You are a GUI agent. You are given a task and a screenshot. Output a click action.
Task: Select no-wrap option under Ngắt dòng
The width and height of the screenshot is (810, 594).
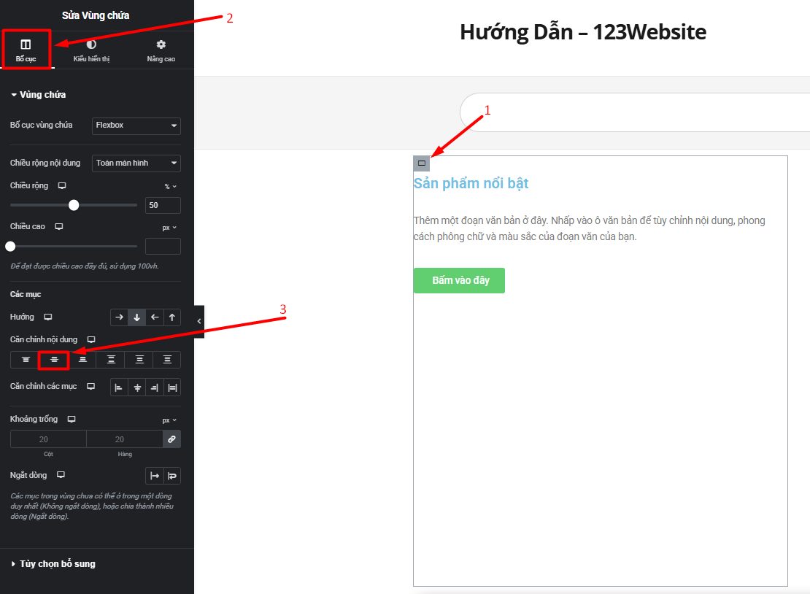click(155, 476)
